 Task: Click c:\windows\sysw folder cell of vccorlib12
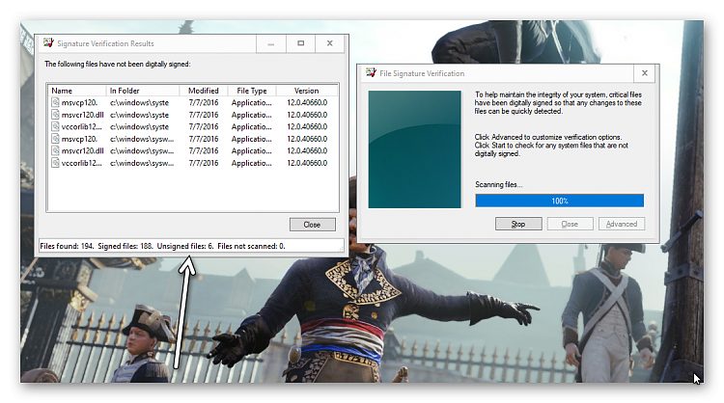pyautogui.click(x=142, y=162)
